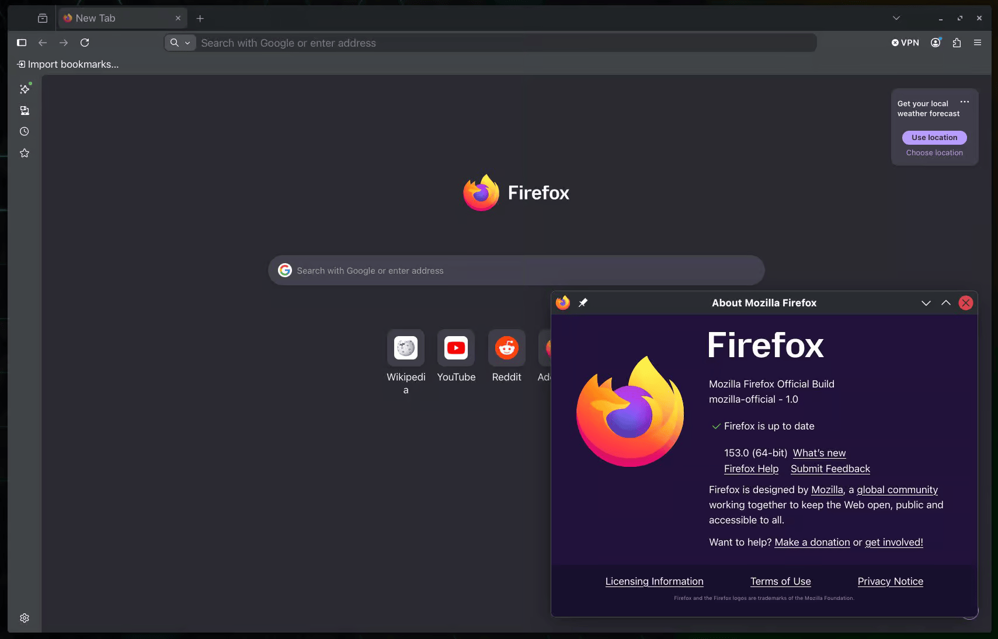Click Submit Feedback link
The height and width of the screenshot is (639, 998).
(x=830, y=469)
